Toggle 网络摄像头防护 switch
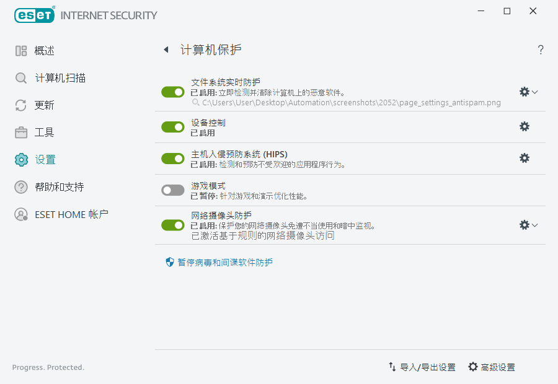The image size is (558, 384). 173,225
